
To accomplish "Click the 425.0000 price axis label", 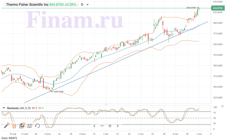I will pyautogui.click(x=218, y=98).
